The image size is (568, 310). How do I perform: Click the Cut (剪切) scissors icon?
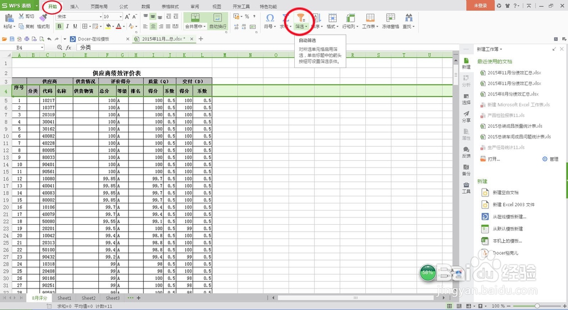(x=22, y=16)
